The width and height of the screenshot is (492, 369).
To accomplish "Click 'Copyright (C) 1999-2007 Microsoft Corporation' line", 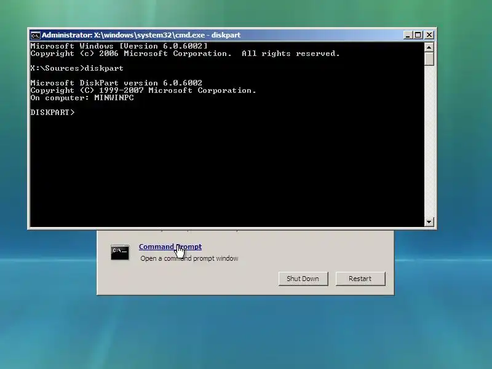I will (143, 90).
